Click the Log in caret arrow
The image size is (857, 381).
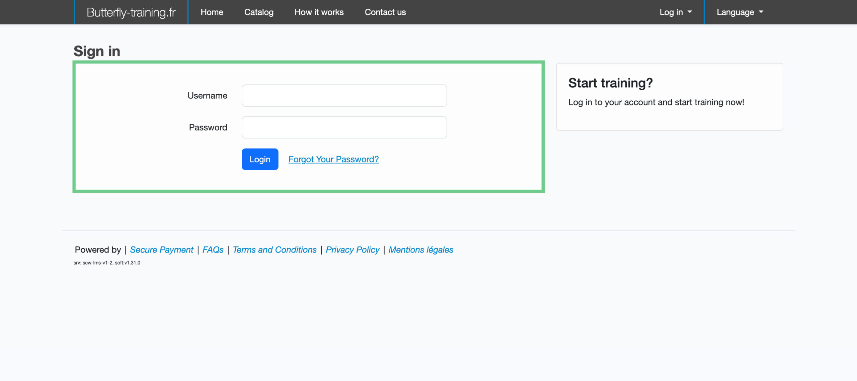[690, 12]
